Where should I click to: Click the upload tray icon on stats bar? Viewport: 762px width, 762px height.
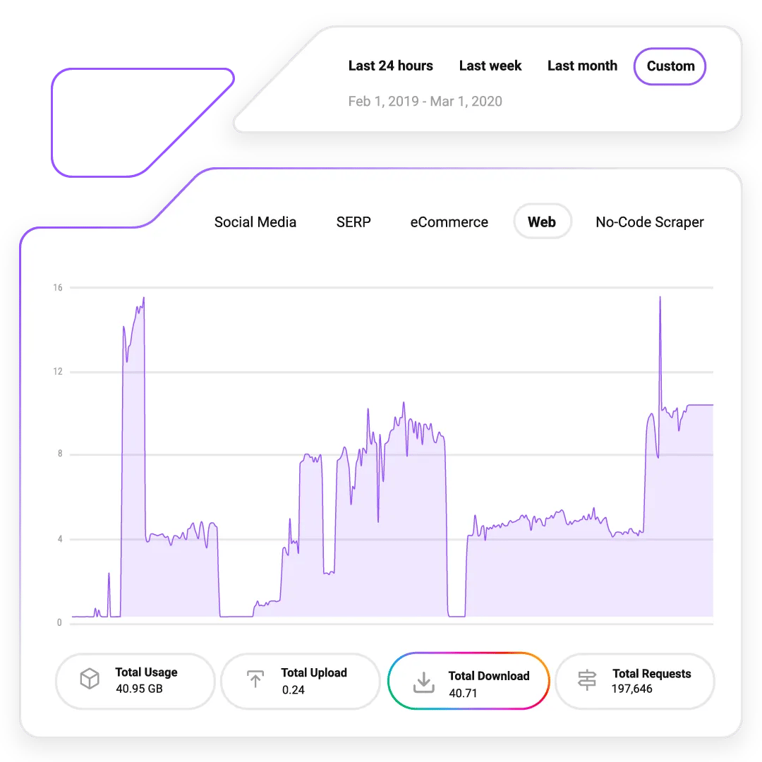point(255,679)
